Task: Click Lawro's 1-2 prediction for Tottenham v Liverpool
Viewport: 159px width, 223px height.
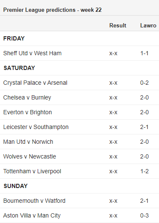Action: [x=144, y=171]
